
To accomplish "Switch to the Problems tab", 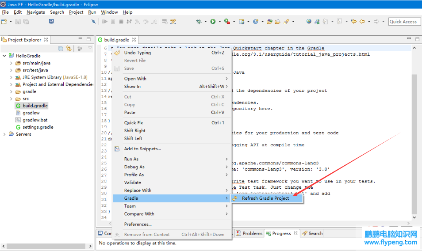I will pos(249,233).
